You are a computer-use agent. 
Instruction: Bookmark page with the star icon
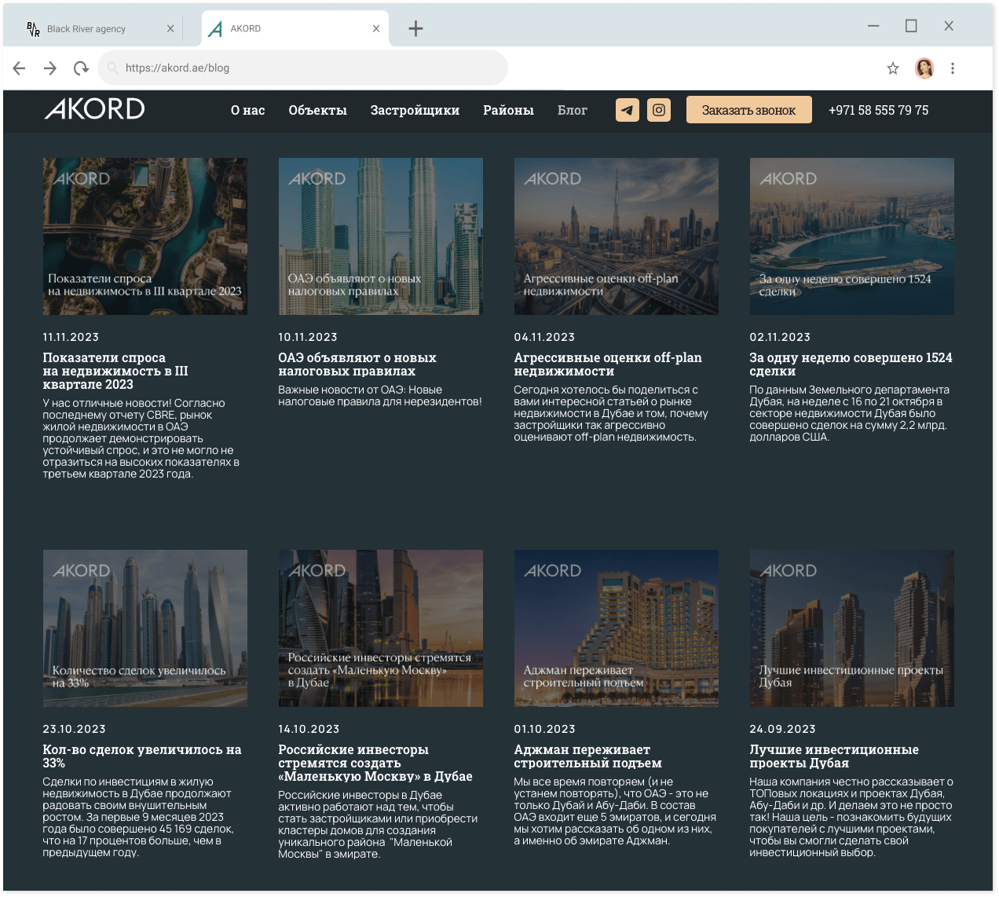coord(893,68)
